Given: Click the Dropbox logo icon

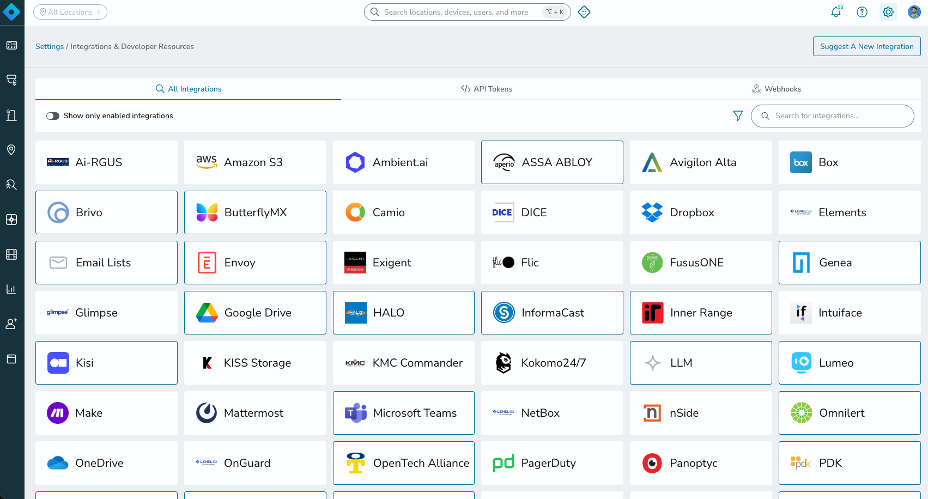Looking at the screenshot, I should click(652, 212).
